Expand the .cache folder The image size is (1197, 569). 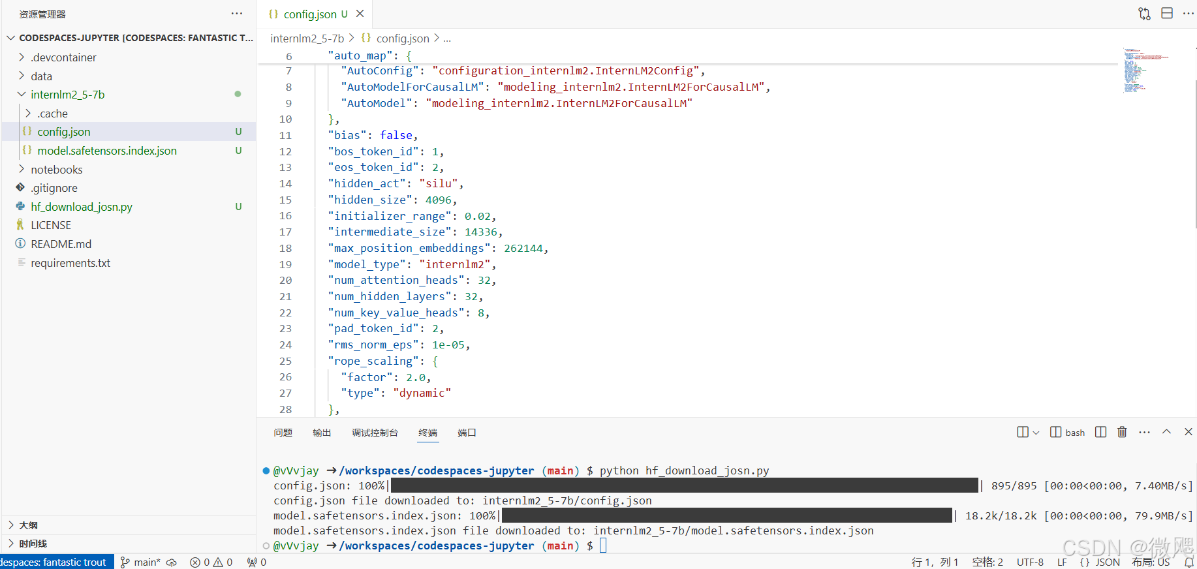tap(129, 114)
